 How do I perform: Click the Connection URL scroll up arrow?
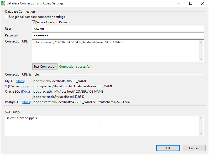tap(201, 42)
